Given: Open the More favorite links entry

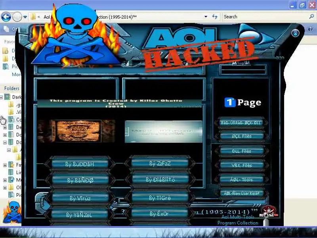Looking at the screenshot, I should [x=16, y=75].
